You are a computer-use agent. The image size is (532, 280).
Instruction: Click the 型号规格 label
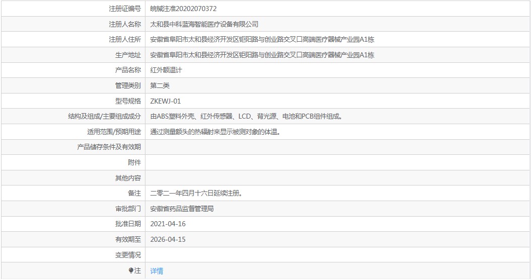(x=128, y=101)
